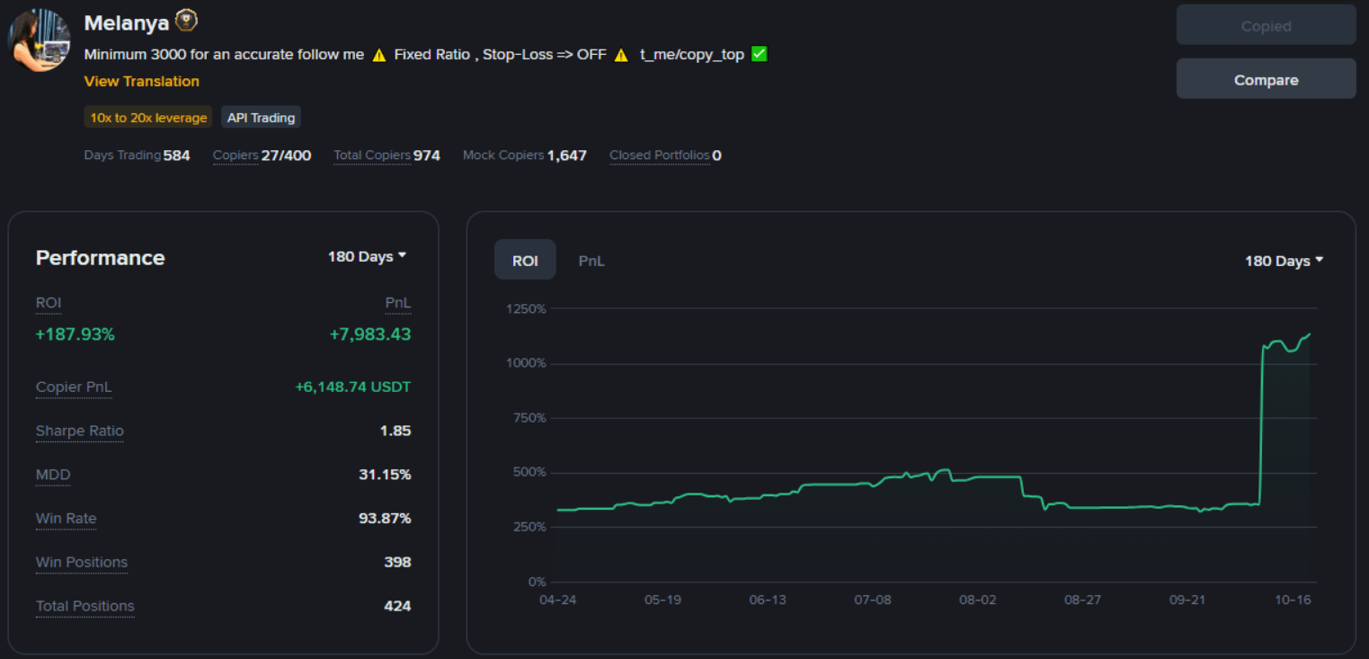Switch the chart to the PnL tab
The height and width of the screenshot is (659, 1369).
click(591, 261)
